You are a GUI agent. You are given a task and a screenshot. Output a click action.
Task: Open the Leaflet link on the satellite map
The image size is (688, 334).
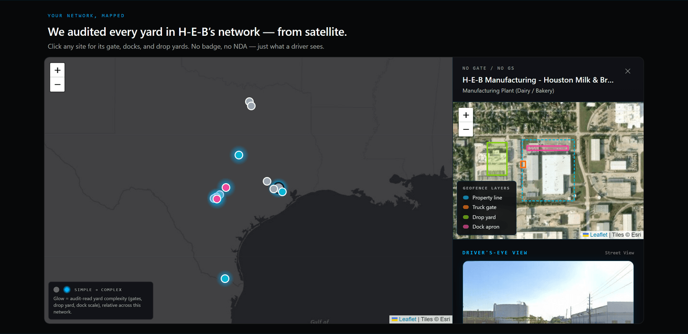pyautogui.click(x=599, y=235)
